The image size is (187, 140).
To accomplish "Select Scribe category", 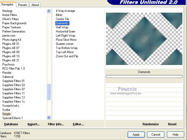I will point(6,110).
